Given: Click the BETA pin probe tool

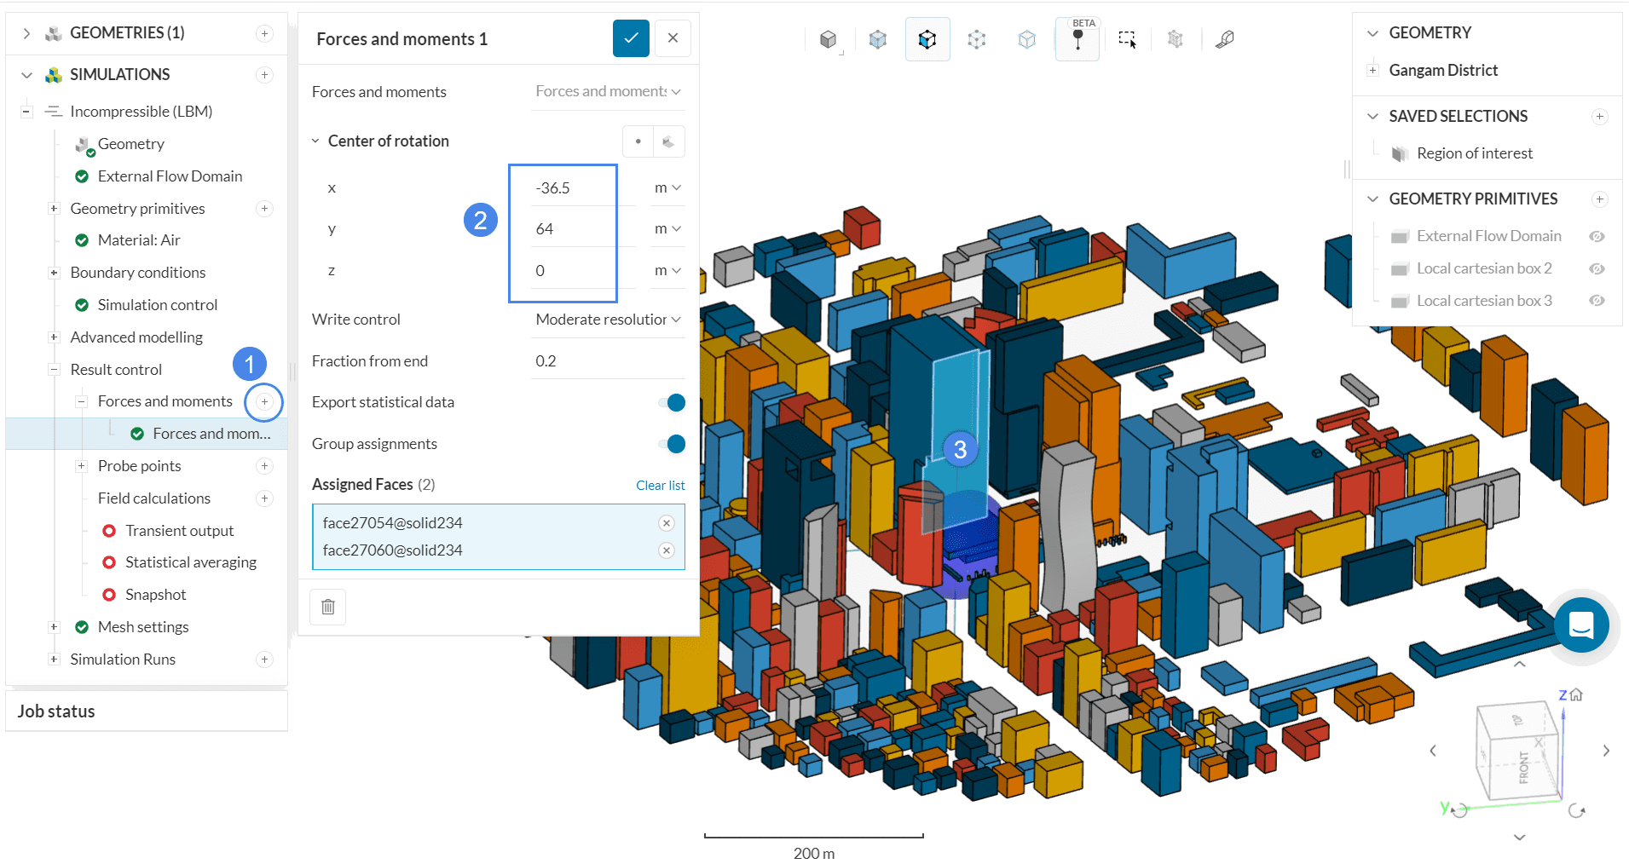Looking at the screenshot, I should click(1077, 39).
